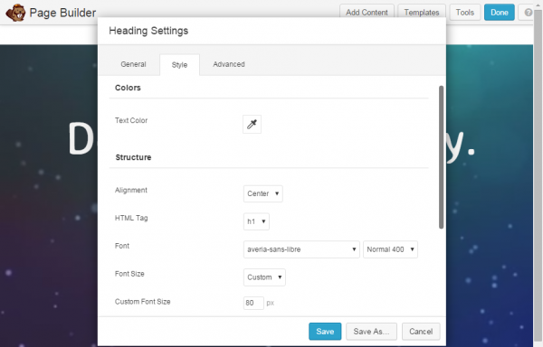Click the settings dialog vertical scrollbar
The image size is (543, 347).
pyautogui.click(x=442, y=157)
